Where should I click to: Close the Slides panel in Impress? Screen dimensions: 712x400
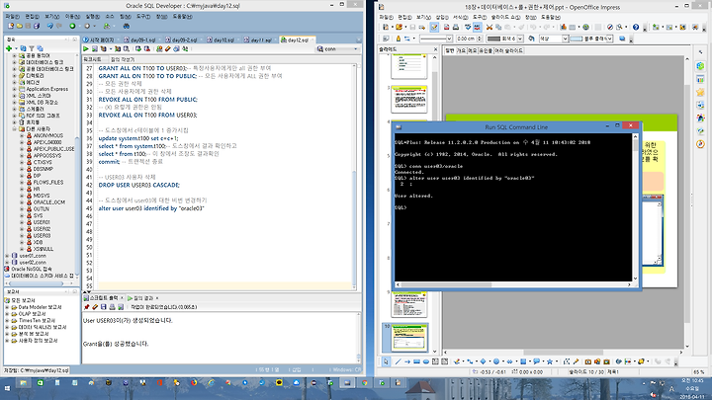click(435, 49)
